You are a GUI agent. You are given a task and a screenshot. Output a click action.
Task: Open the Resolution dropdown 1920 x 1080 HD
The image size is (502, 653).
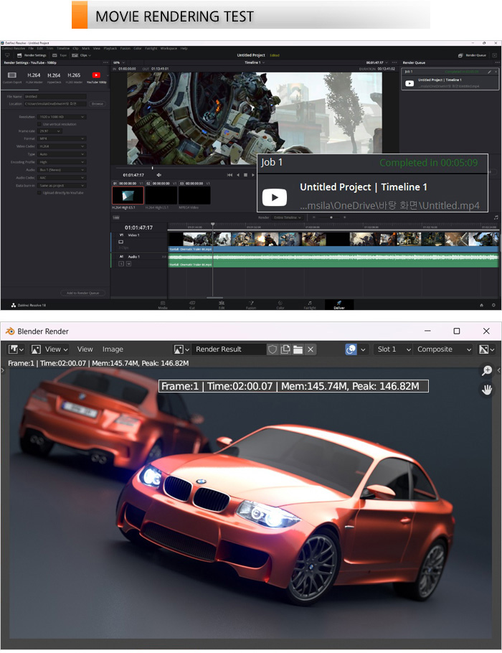click(x=62, y=116)
